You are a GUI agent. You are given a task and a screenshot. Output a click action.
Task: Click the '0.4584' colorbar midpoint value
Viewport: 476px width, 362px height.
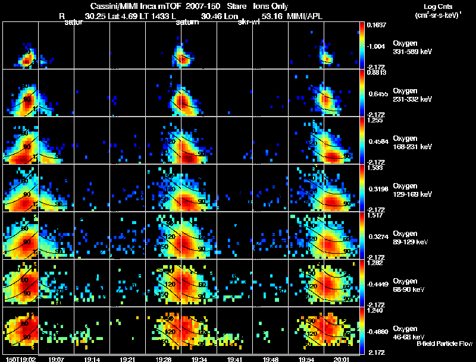click(x=378, y=141)
